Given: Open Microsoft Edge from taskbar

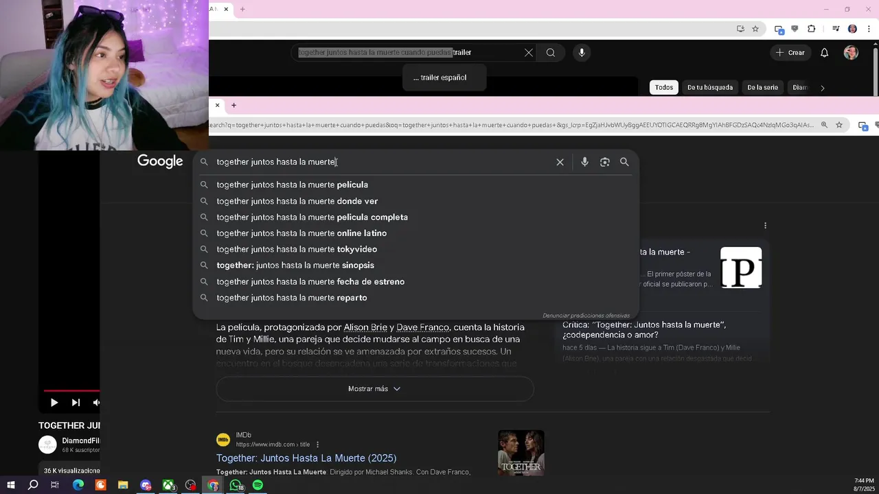Looking at the screenshot, I should pos(78,485).
